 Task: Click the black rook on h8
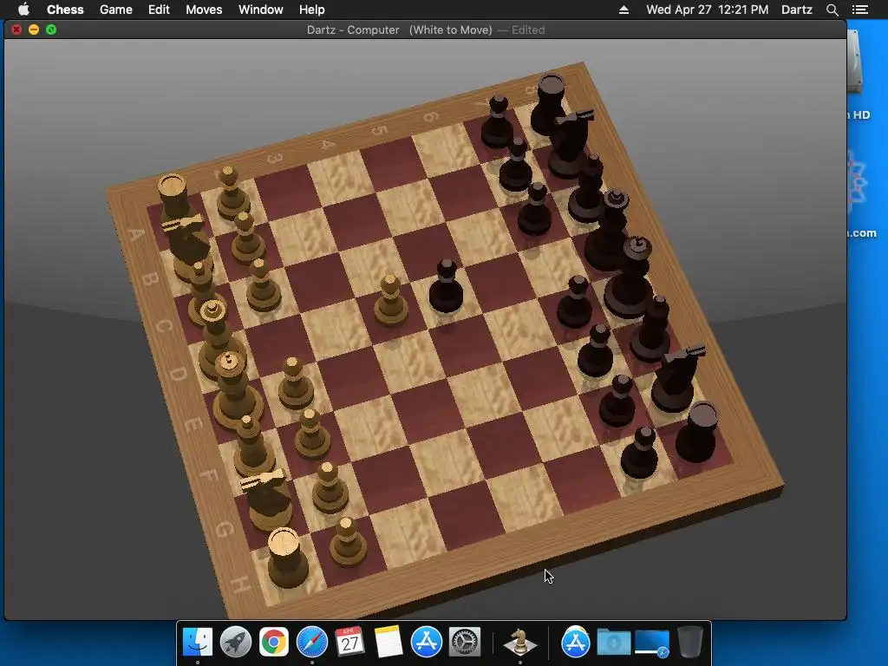tap(697, 432)
